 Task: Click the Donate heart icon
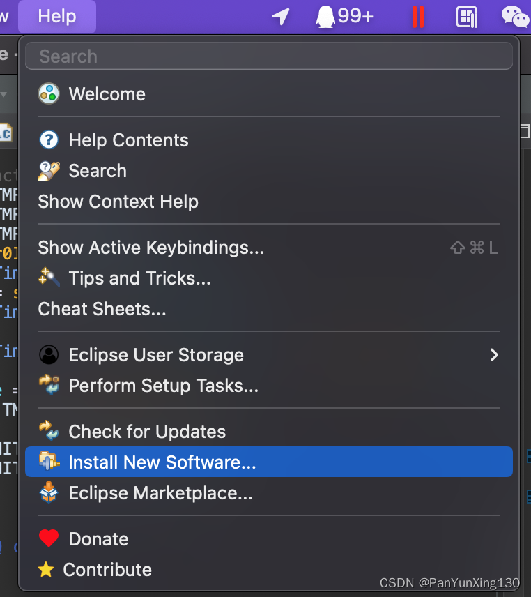48,538
